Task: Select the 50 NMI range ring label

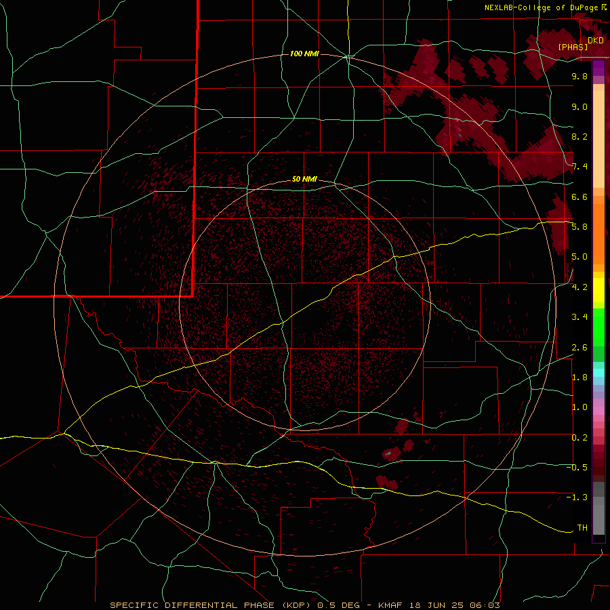Action: point(304,179)
